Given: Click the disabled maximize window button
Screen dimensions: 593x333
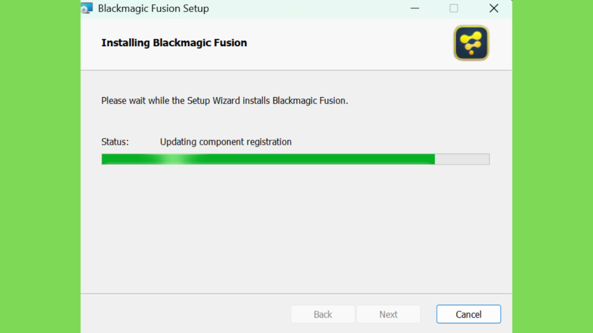Looking at the screenshot, I should [454, 8].
